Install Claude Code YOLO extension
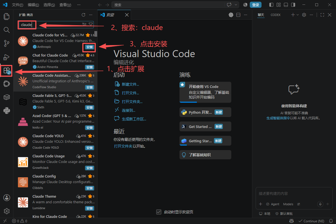The height and width of the screenshot is (224, 336). pyautogui.click(x=89, y=148)
